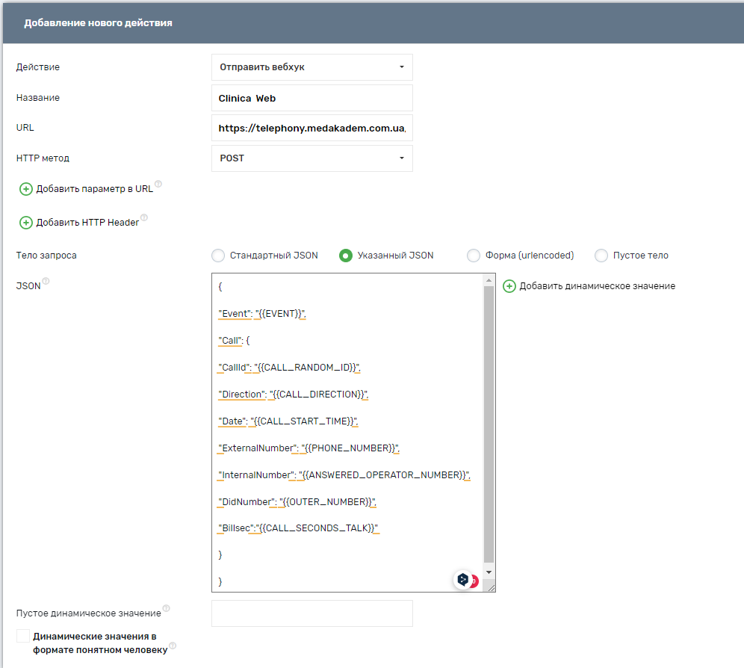
Task: Focus the URL input field
Action: 311,129
